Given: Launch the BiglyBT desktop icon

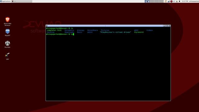Looking at the screenshot, I should [x=7, y=32].
